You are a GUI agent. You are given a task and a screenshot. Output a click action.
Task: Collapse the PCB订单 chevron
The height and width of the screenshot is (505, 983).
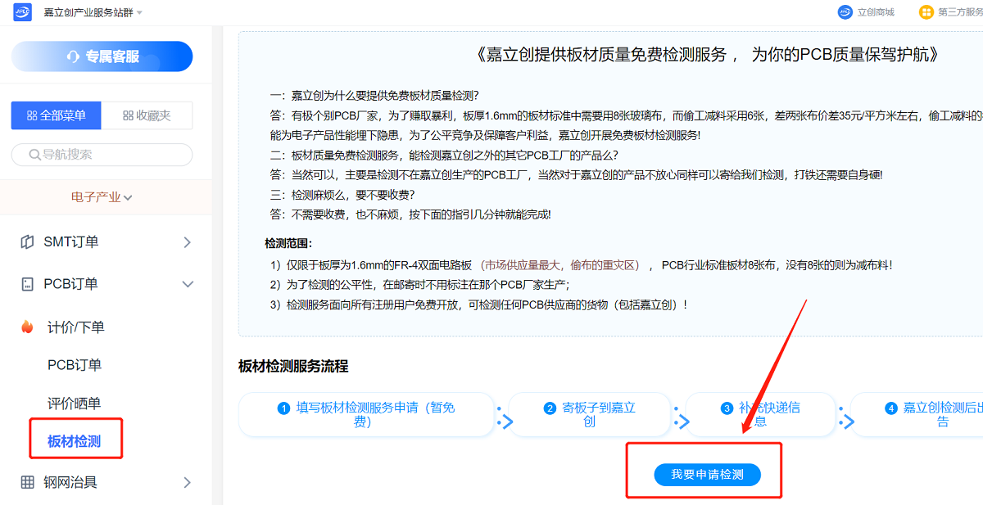[188, 284]
